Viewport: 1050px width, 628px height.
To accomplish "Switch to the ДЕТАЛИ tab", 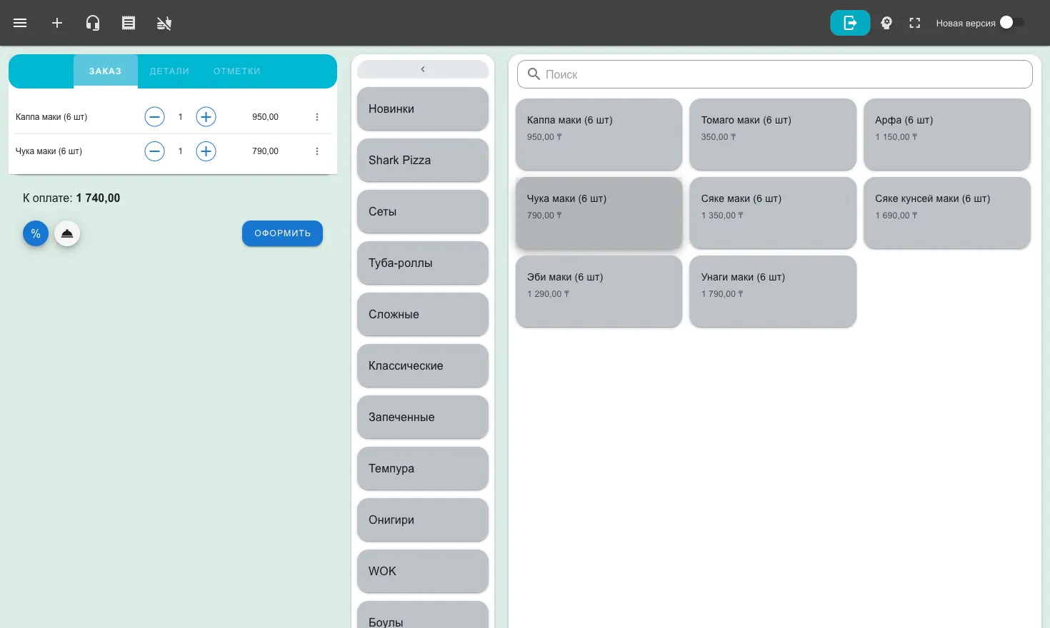I will [x=169, y=71].
